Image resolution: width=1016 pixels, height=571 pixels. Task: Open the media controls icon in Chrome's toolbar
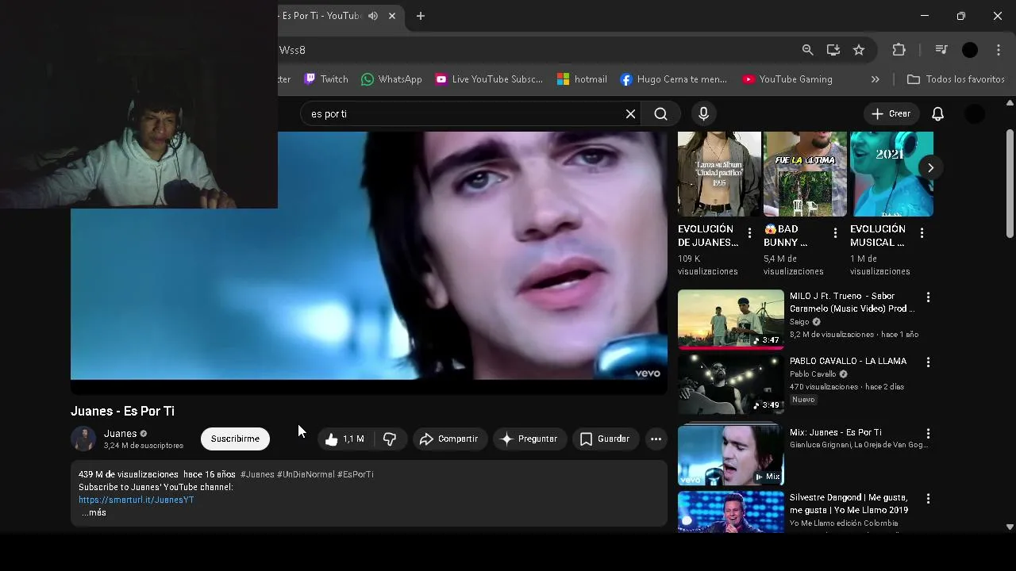pyautogui.click(x=941, y=50)
